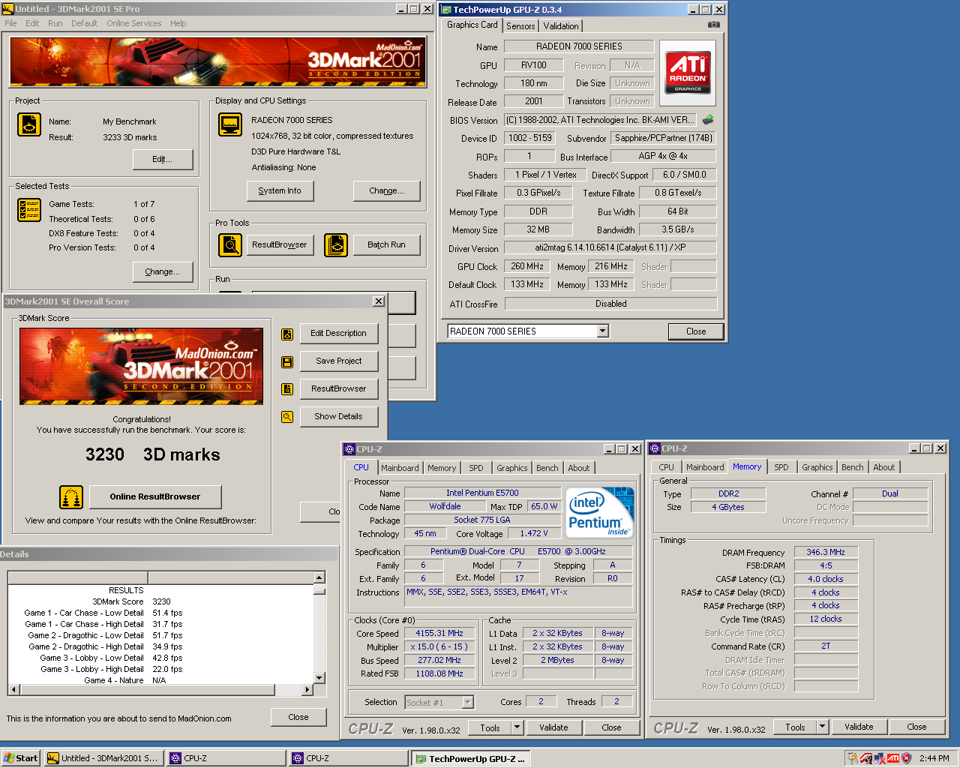Click the Batch Run stacked pages icon
Image resolution: width=960 pixels, height=768 pixels.
[x=336, y=245]
